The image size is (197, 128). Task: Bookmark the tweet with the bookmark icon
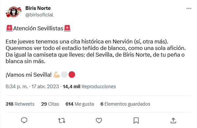[136, 120]
